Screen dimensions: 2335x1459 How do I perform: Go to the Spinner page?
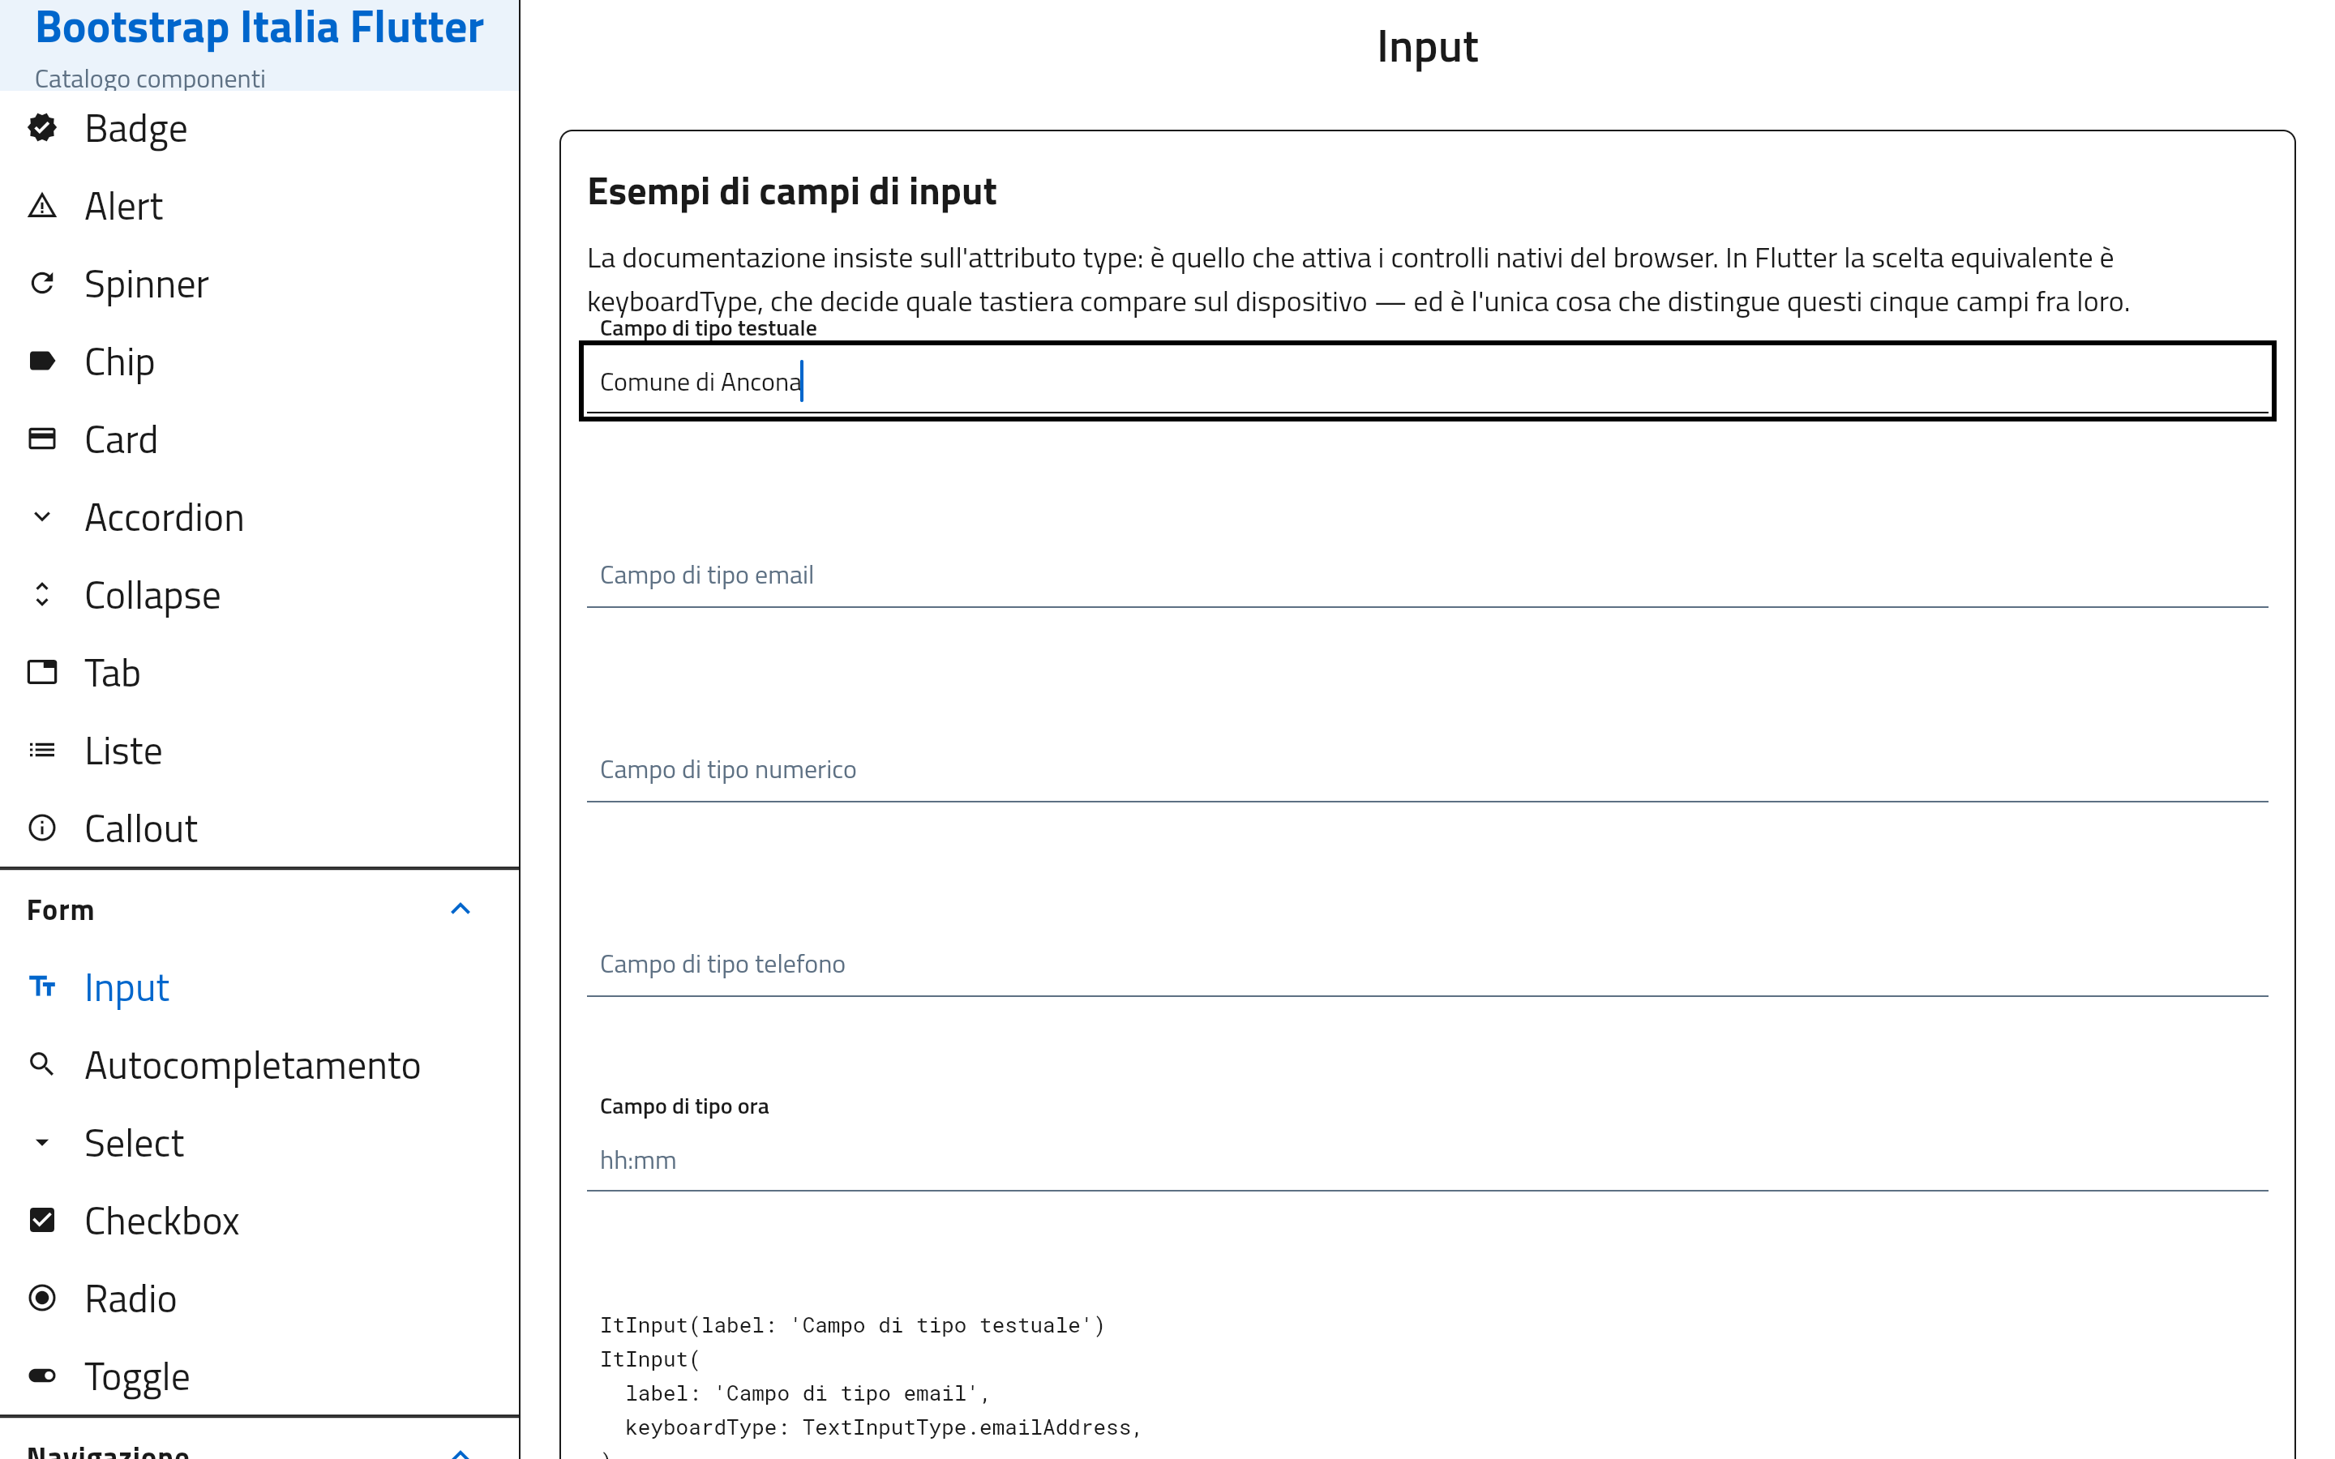259,284
